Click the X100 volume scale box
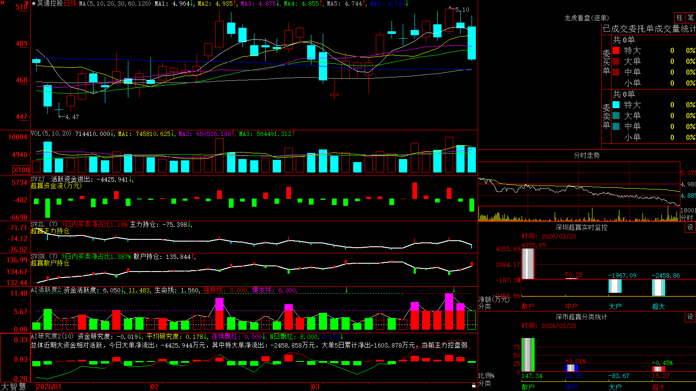The height and width of the screenshot is (391, 696). point(21,170)
